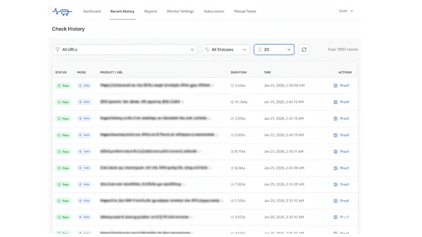
Task: Click the Total: 11257 checks text
Action: [343, 50]
